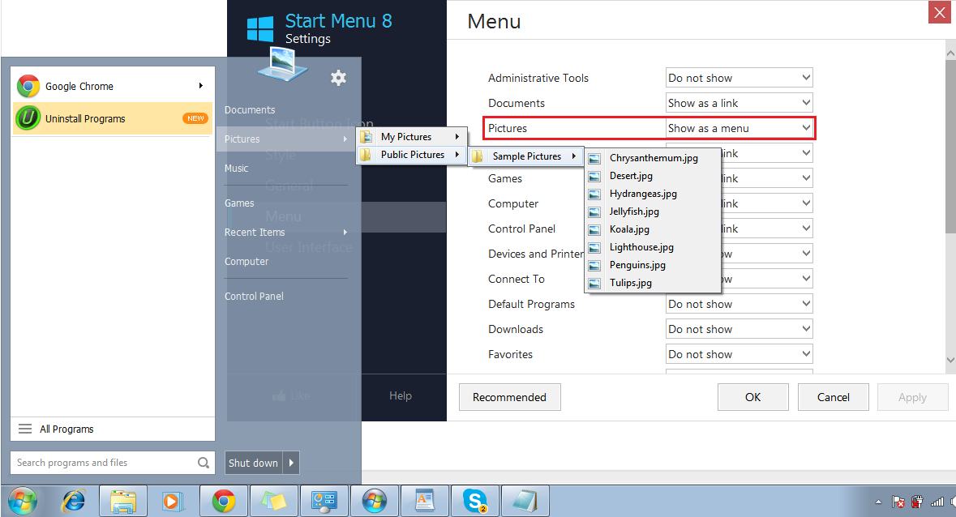Click the scrollbar up arrow in settings
Screen dimensions: 956x517
(950, 53)
